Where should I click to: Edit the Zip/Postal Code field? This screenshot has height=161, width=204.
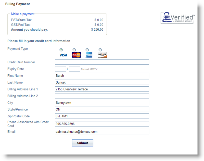[102, 116]
